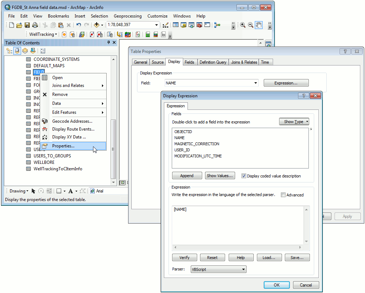Screen dimensions: 365x293
Task: Switch to the Fields tab in Table Properties
Action: [x=189, y=62]
